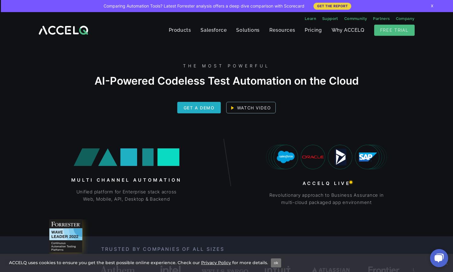Viewport: 453px width, 272px height.
Task: Close the top announcement banner
Action: [x=432, y=6]
